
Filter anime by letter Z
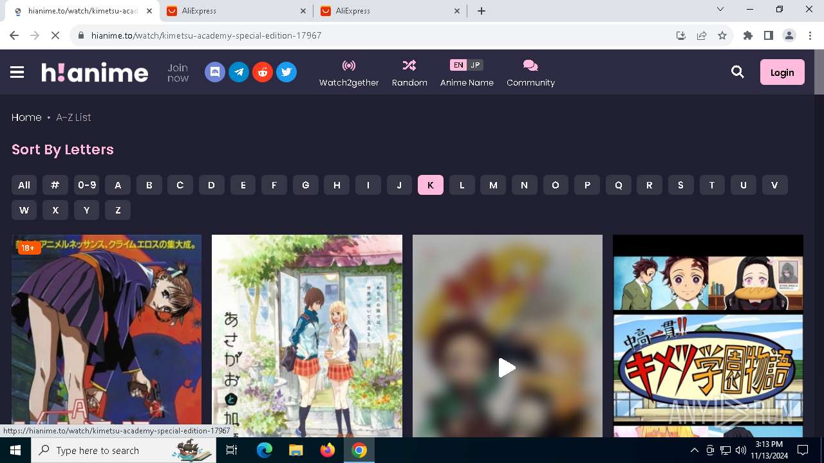(x=118, y=210)
